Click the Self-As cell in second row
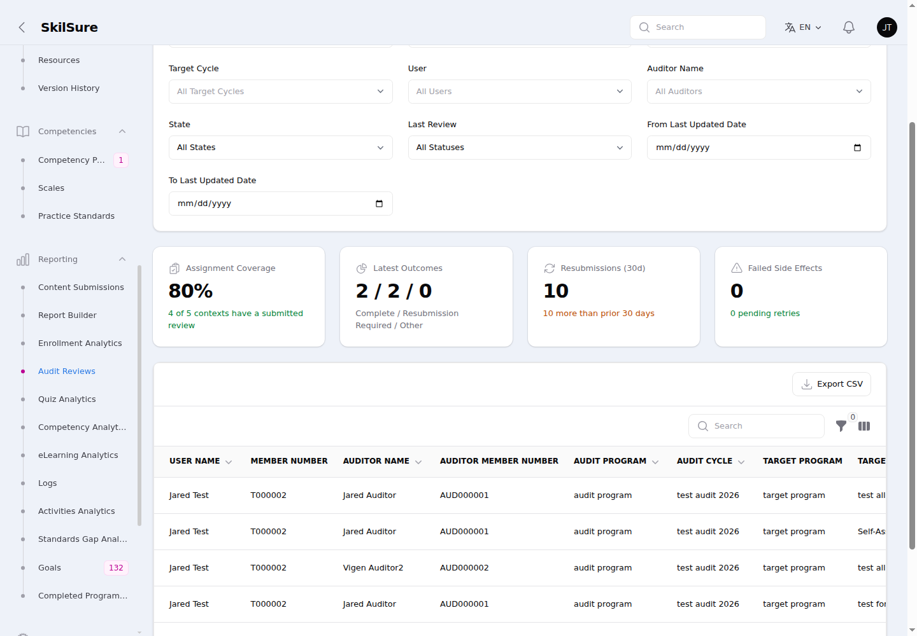This screenshot has height=636, width=917. (x=871, y=532)
